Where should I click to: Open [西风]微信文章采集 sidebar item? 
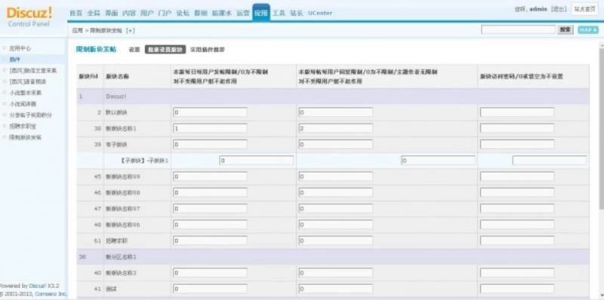coord(33,71)
